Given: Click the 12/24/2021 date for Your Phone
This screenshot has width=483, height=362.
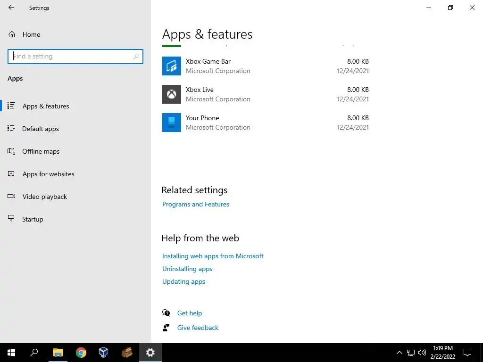Looking at the screenshot, I should point(353,127).
